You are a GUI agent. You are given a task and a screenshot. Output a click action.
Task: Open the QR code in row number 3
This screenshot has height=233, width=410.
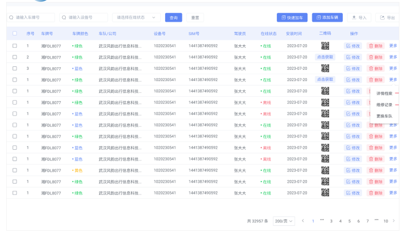(x=325, y=68)
